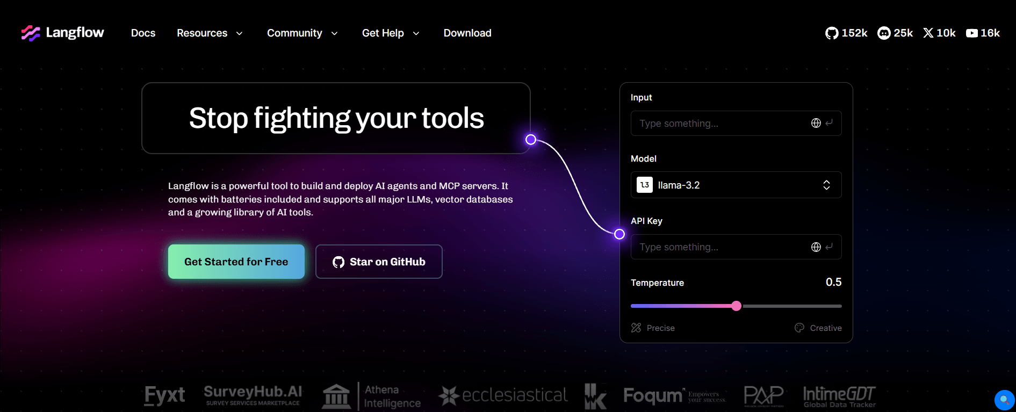1016x412 pixels.
Task: Focus the API Key text field
Action: (736, 247)
